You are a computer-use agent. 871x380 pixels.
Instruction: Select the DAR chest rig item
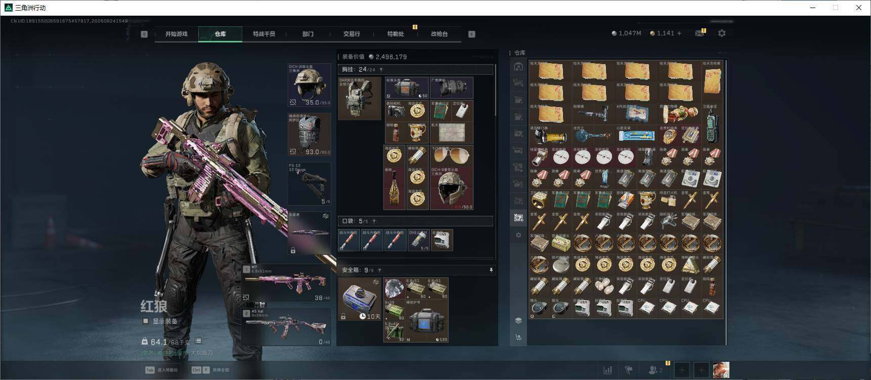click(x=360, y=98)
